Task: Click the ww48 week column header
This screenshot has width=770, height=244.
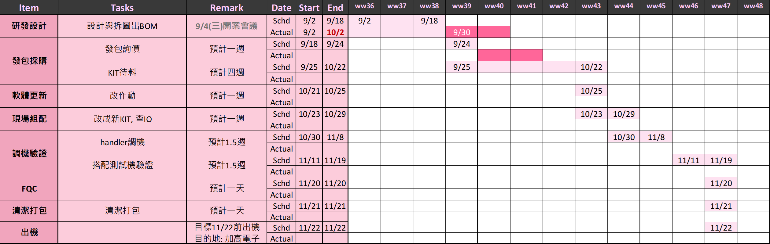Action: click(x=753, y=6)
